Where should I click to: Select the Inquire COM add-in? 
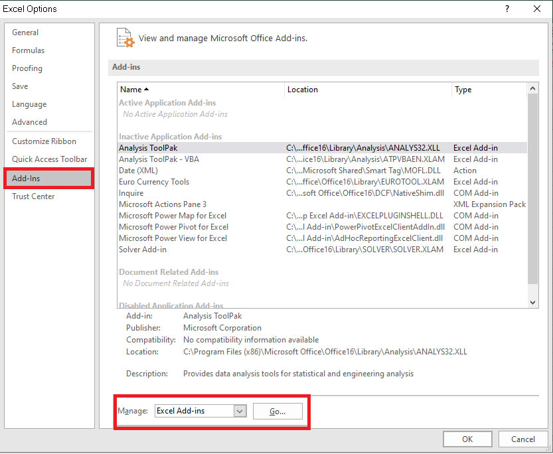click(x=131, y=192)
